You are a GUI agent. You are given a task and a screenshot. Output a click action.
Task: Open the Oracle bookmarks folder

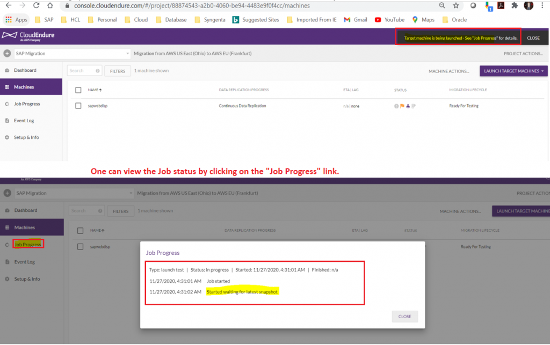(x=454, y=20)
